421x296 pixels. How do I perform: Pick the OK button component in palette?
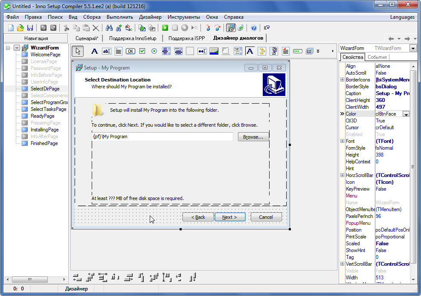[x=131, y=51]
